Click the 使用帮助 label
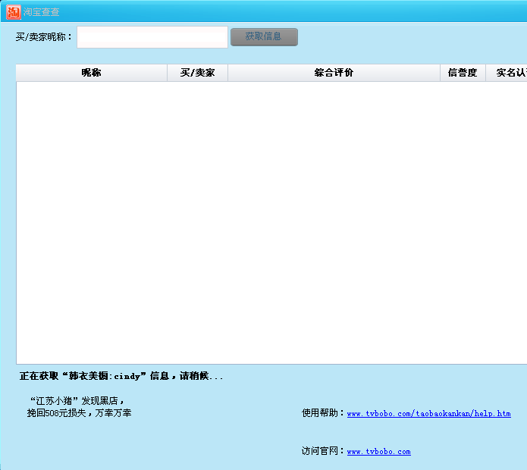 pyautogui.click(x=324, y=413)
